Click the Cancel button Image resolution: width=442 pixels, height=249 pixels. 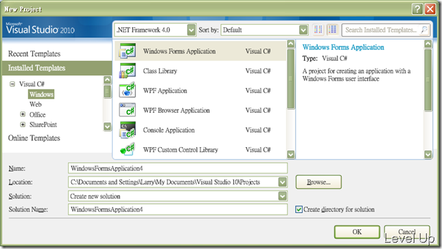(x=407, y=232)
